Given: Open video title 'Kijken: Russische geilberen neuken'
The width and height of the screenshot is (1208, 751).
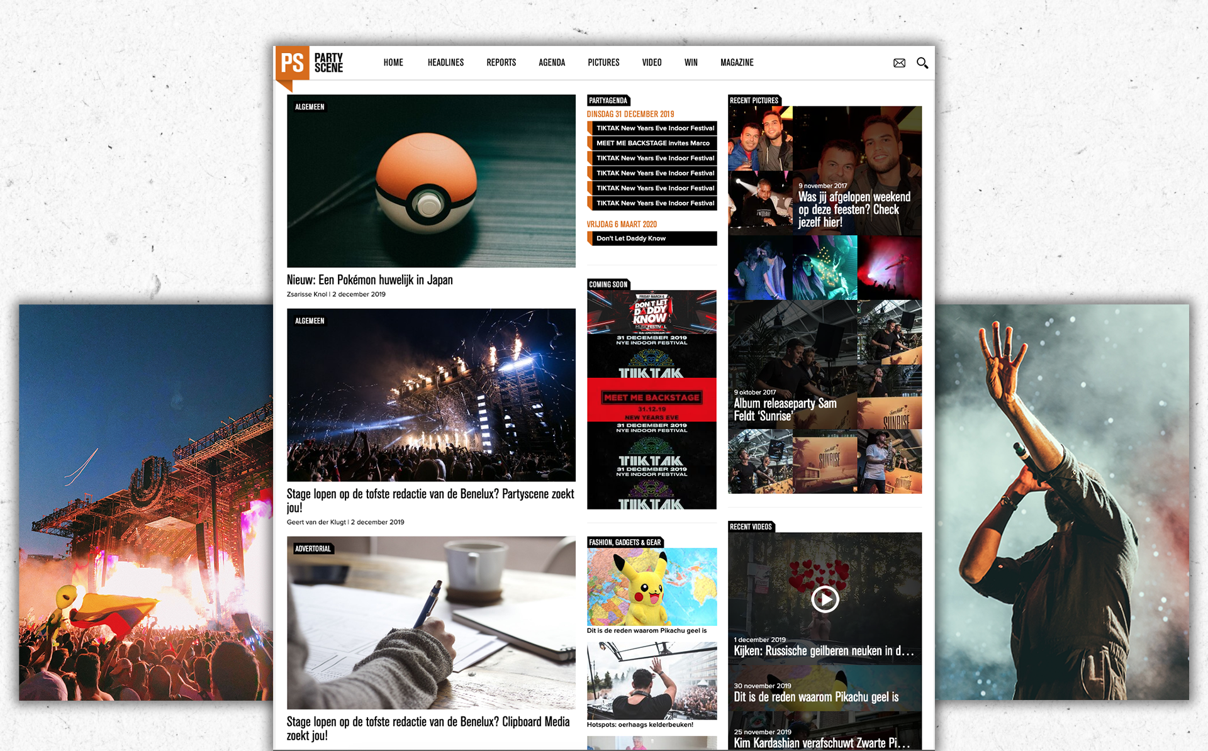Looking at the screenshot, I should click(x=824, y=651).
